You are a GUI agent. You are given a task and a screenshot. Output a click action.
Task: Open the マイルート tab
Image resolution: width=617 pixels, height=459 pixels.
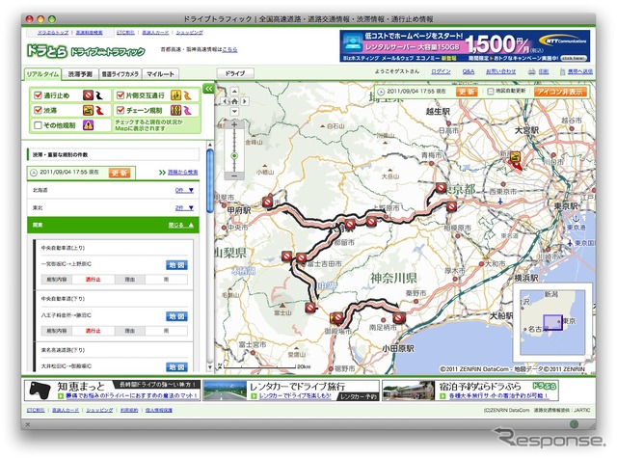tap(160, 74)
